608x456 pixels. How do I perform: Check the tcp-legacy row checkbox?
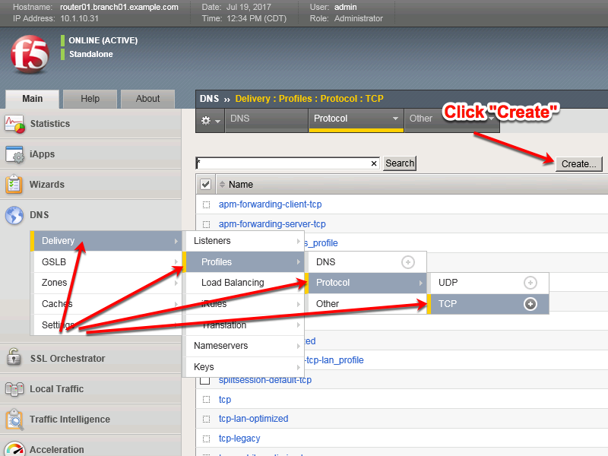click(x=206, y=439)
